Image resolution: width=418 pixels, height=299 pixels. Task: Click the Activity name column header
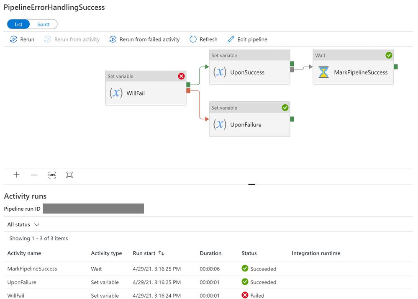click(x=24, y=253)
